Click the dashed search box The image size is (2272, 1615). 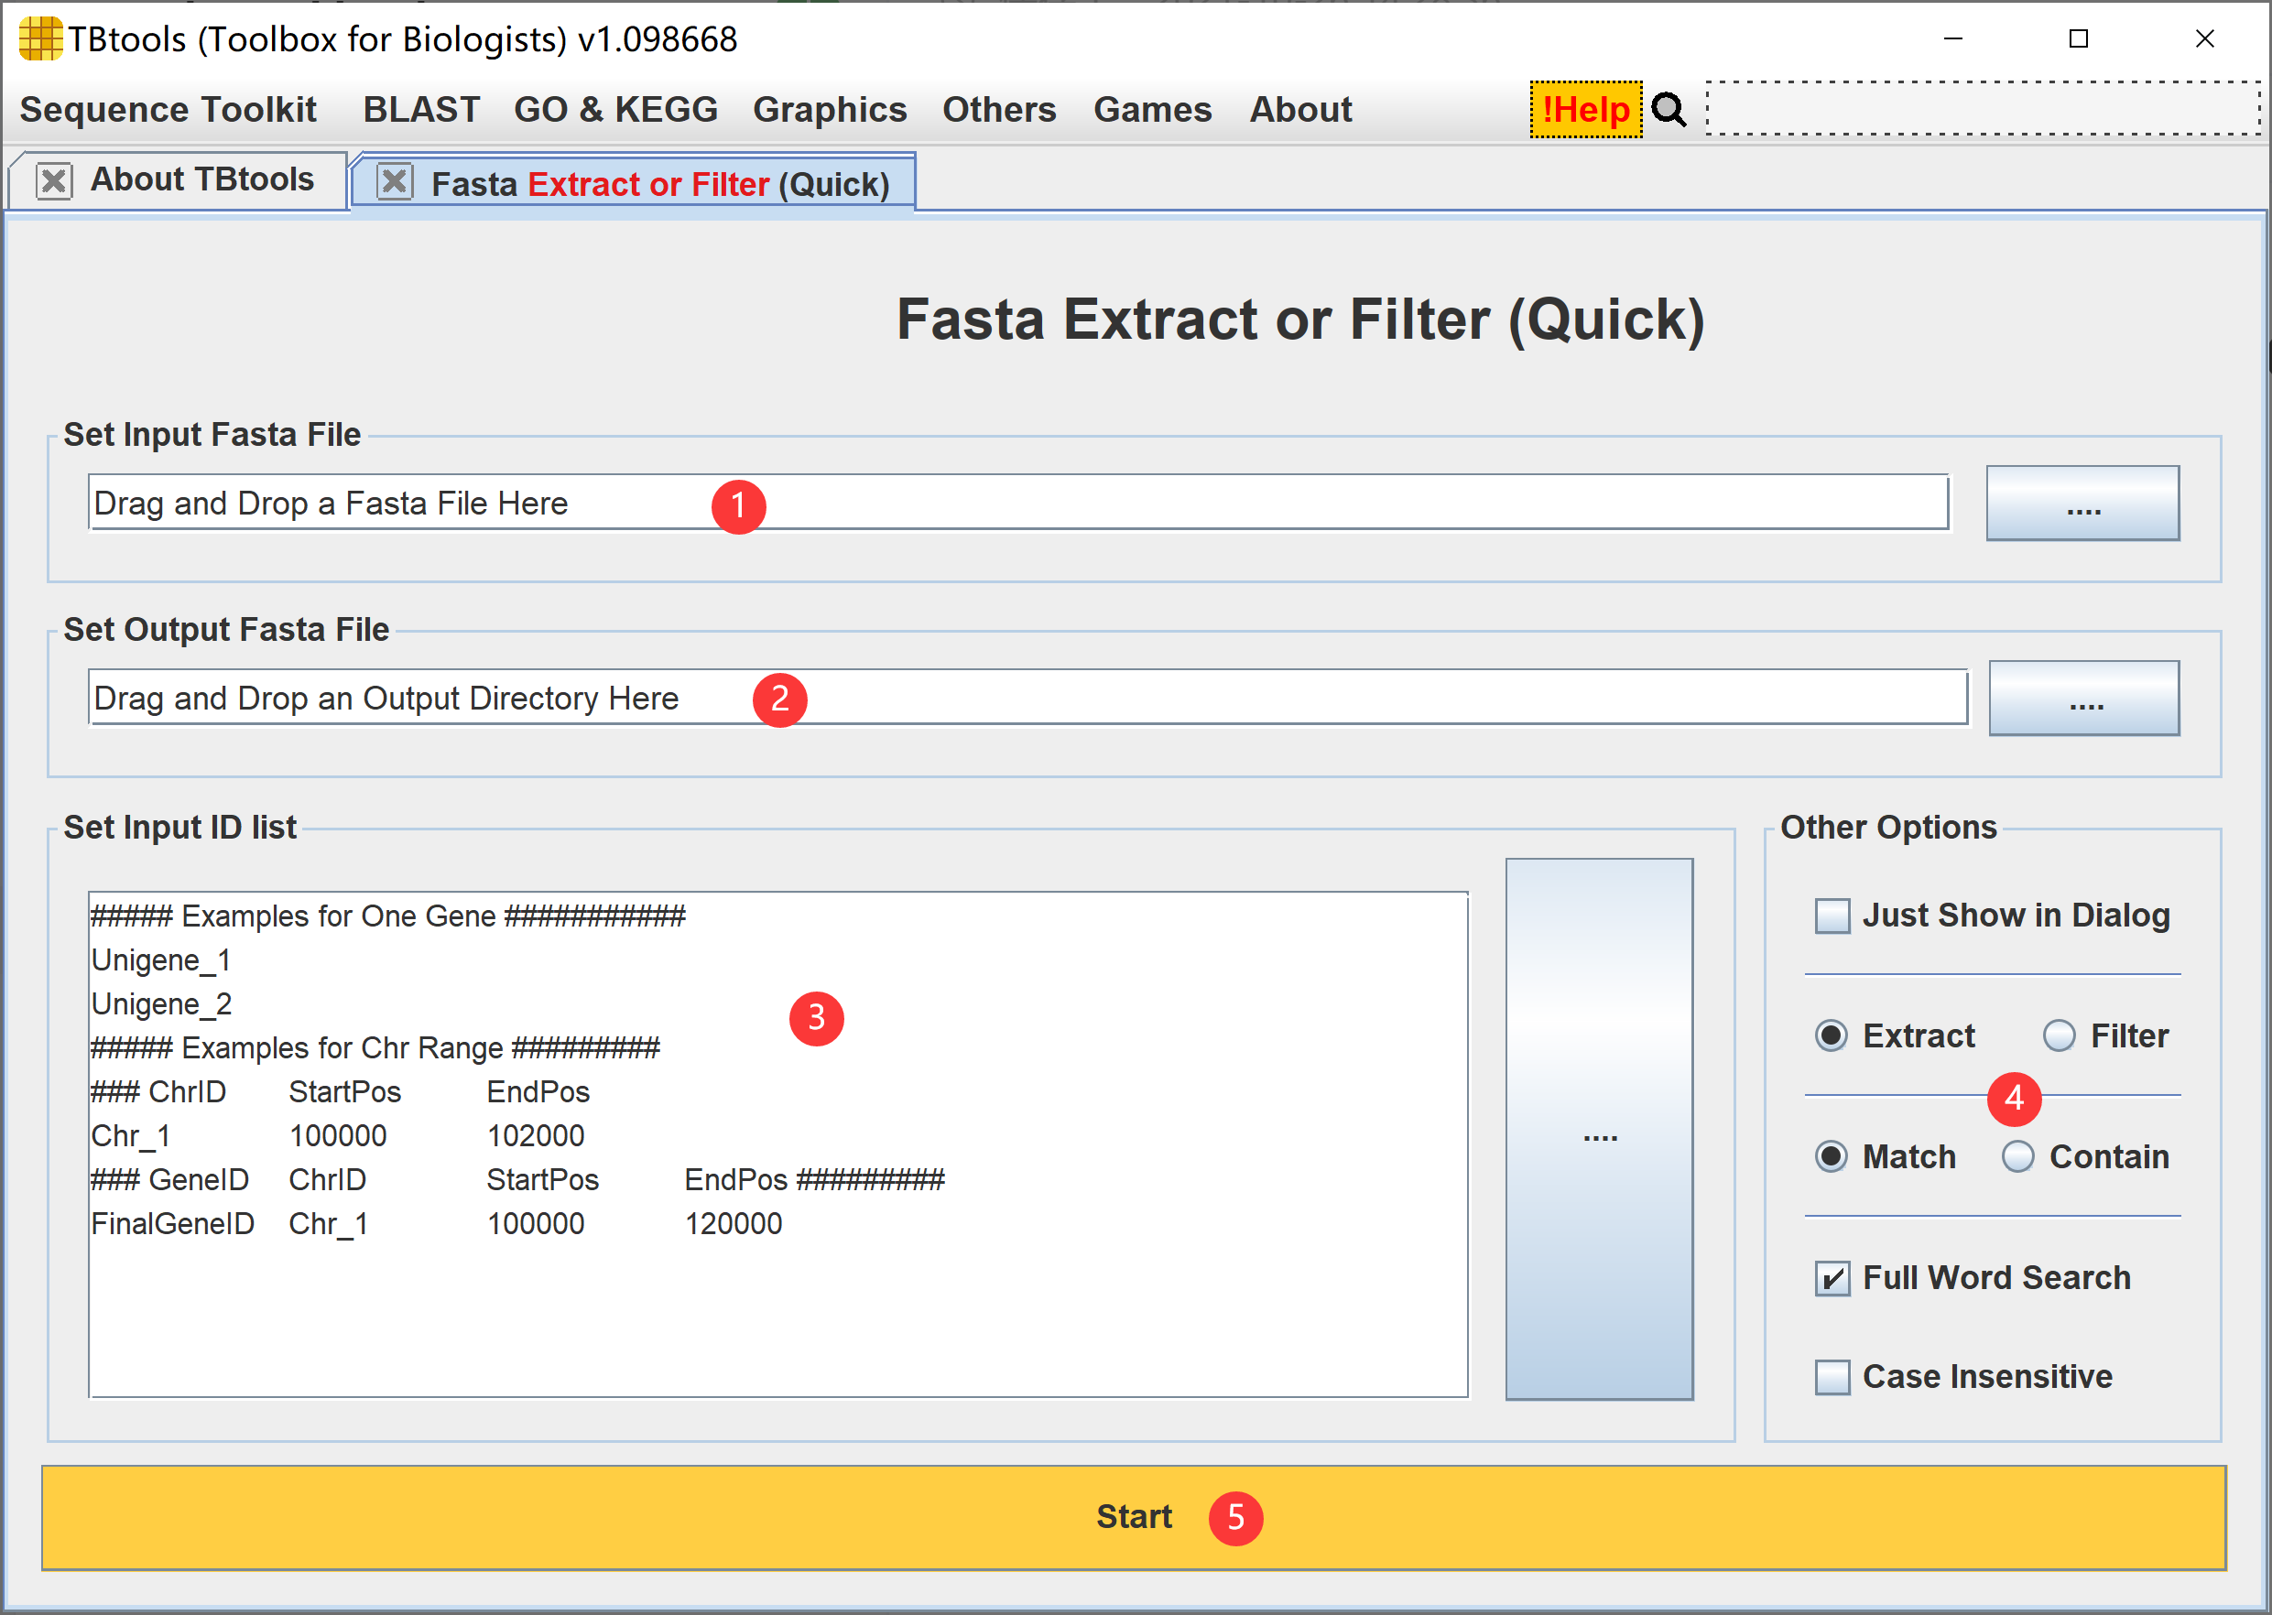point(1983,108)
